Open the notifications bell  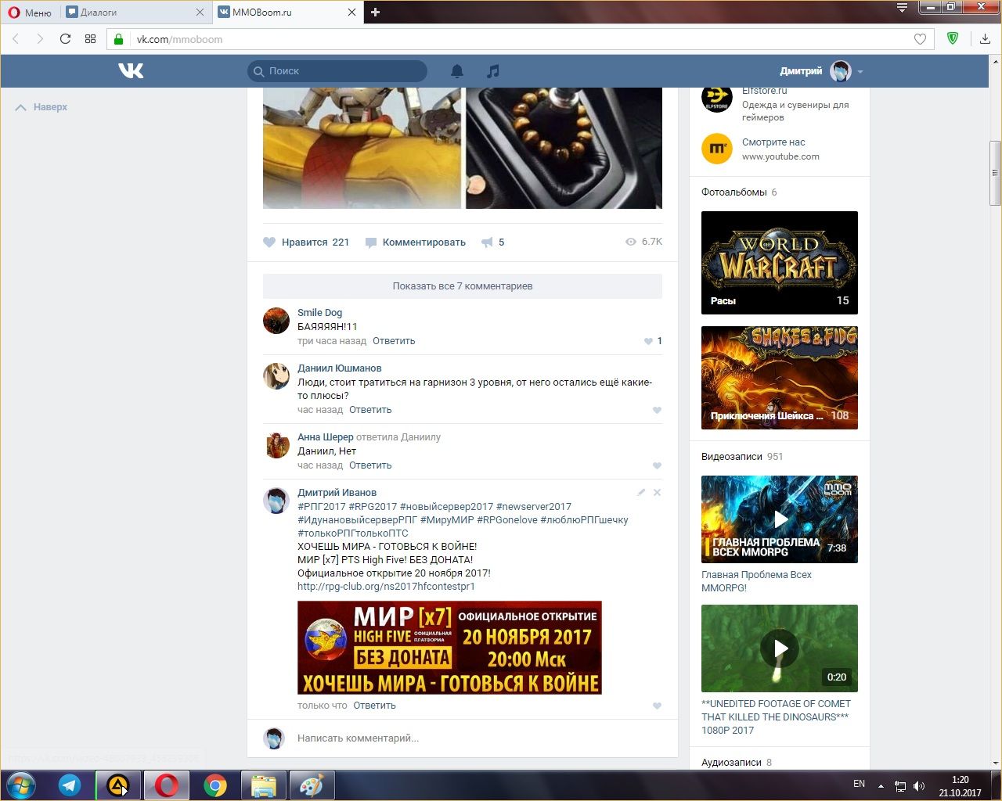coord(457,71)
